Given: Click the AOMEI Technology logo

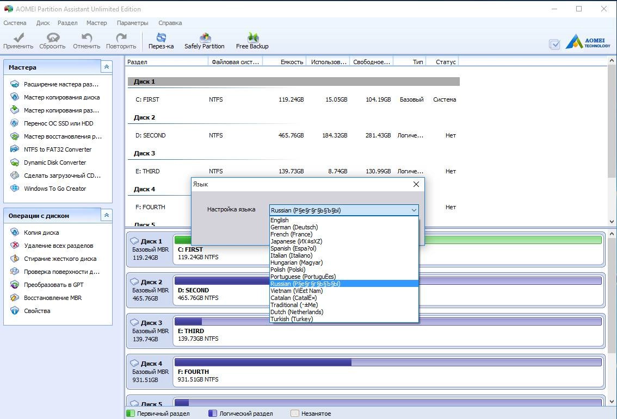Looking at the screenshot, I should pos(588,41).
